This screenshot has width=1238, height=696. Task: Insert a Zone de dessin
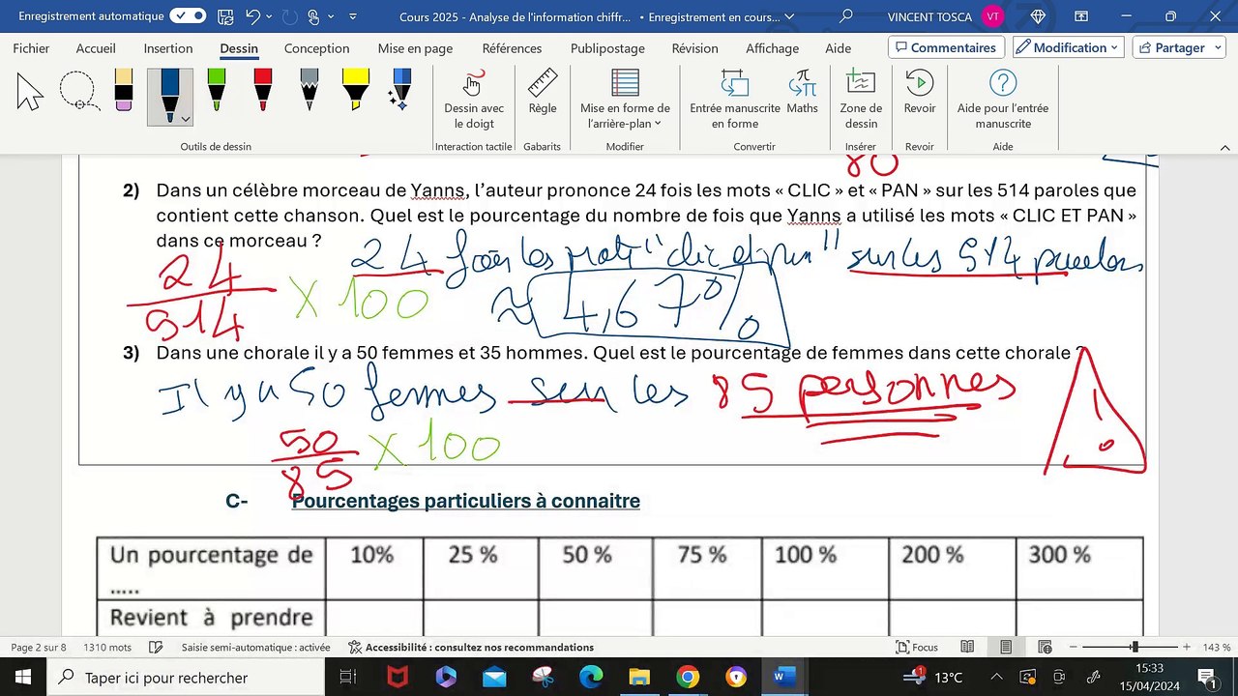pos(861,100)
